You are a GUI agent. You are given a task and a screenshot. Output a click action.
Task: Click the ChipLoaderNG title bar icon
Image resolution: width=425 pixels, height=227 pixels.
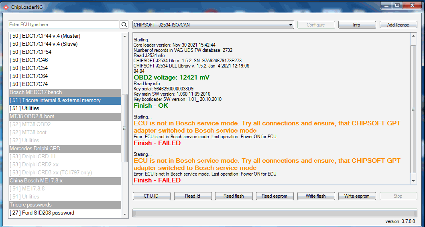[x=5, y=6]
